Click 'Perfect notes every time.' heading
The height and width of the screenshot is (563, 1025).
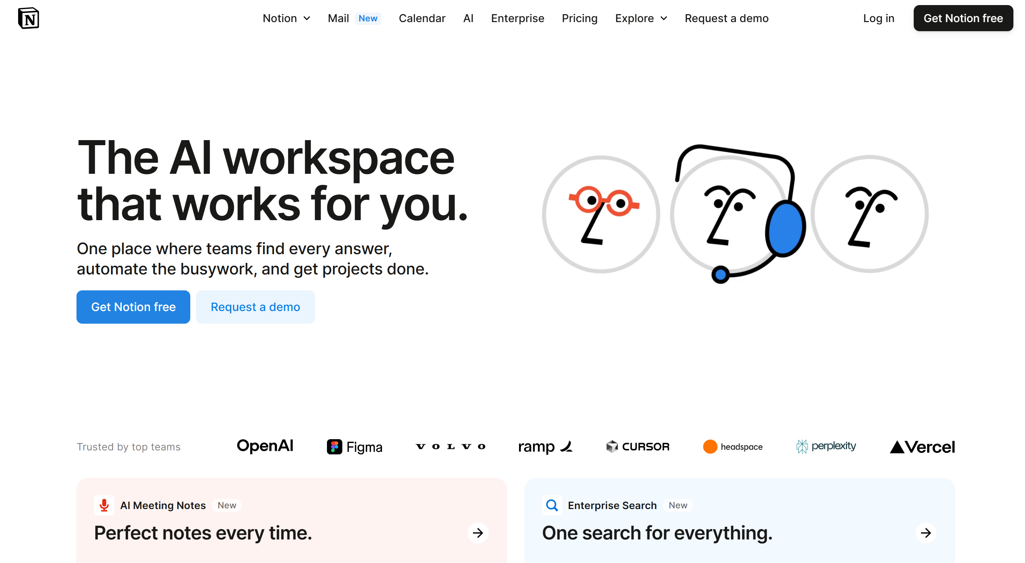click(203, 533)
